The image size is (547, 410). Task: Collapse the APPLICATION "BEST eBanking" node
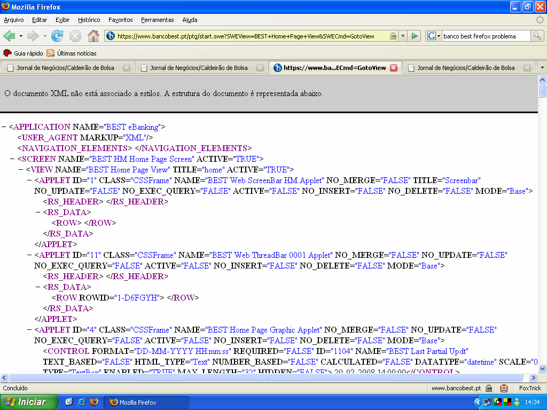[4, 127]
